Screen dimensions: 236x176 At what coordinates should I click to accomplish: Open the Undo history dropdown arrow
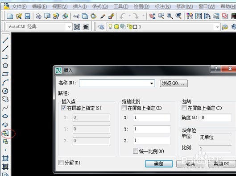[129, 16]
